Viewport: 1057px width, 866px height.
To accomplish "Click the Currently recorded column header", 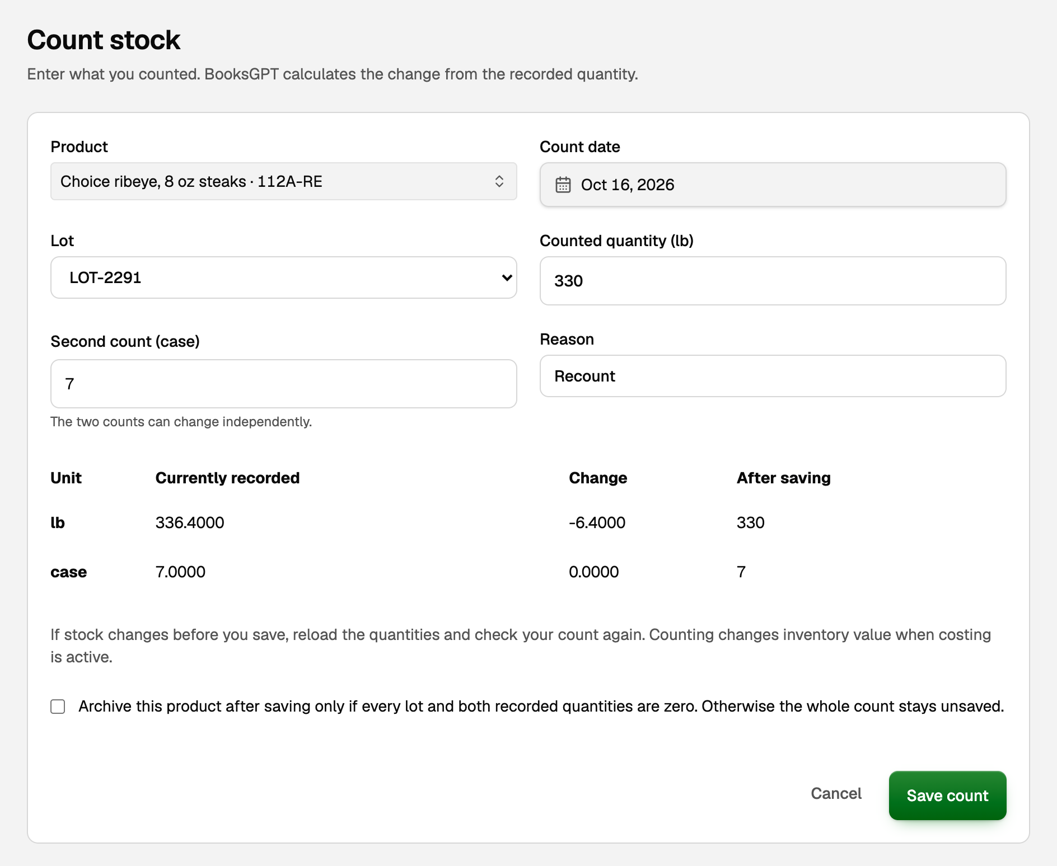I will pyautogui.click(x=227, y=478).
